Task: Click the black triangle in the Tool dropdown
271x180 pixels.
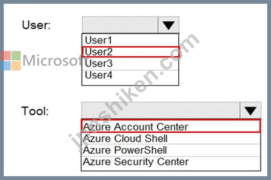Action: [x=250, y=111]
